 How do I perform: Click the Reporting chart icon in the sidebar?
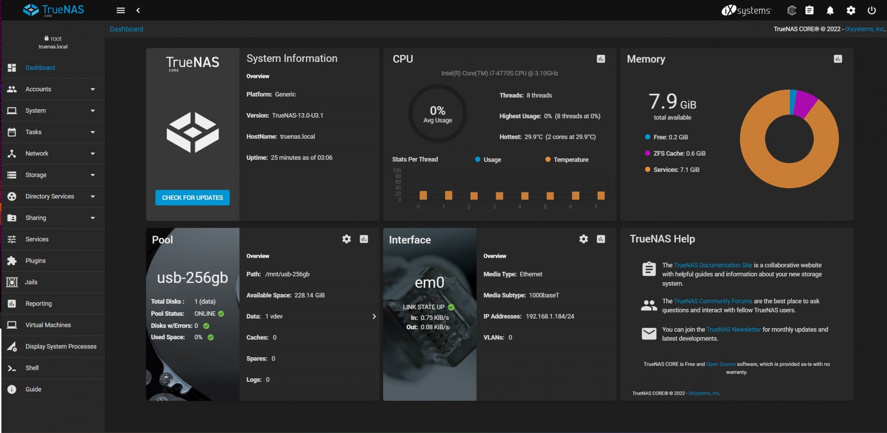coord(12,304)
